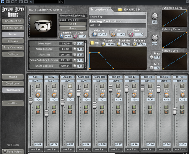Viewport: 189px width, 154px height.
Task: Invert phase on the Snare Dir channel
Action: point(70,86)
